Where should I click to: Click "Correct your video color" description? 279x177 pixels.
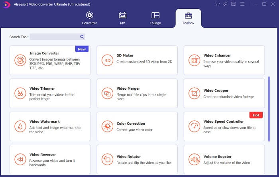134,130
